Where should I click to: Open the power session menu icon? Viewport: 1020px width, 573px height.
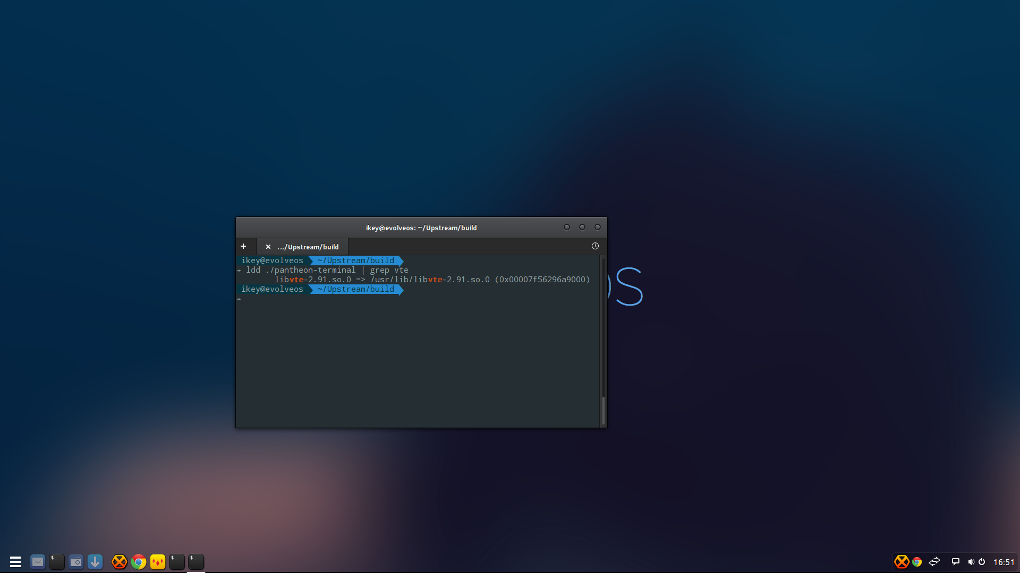pos(982,562)
